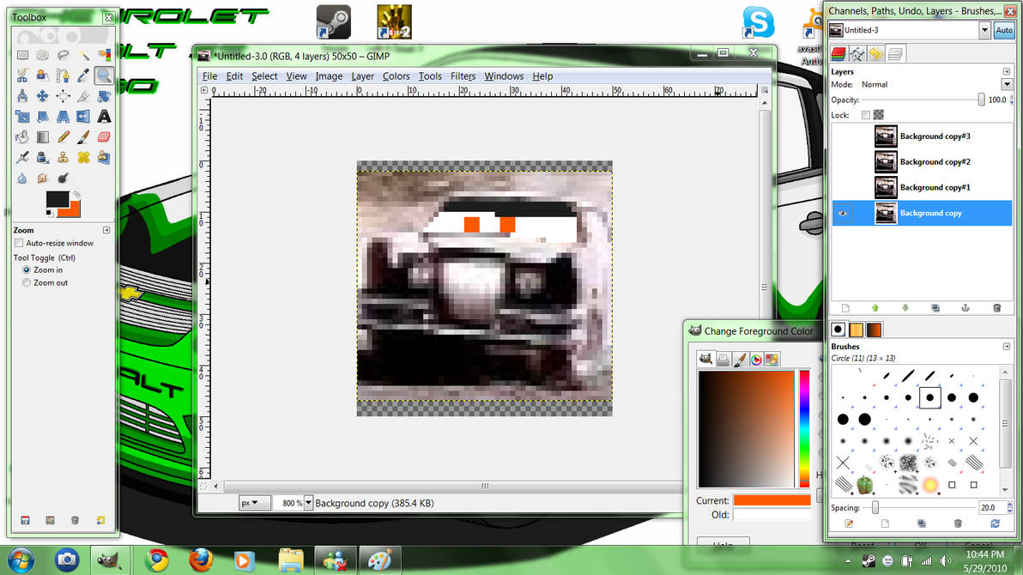Select the Heal tool
This screenshot has width=1023, height=575.
(x=83, y=157)
